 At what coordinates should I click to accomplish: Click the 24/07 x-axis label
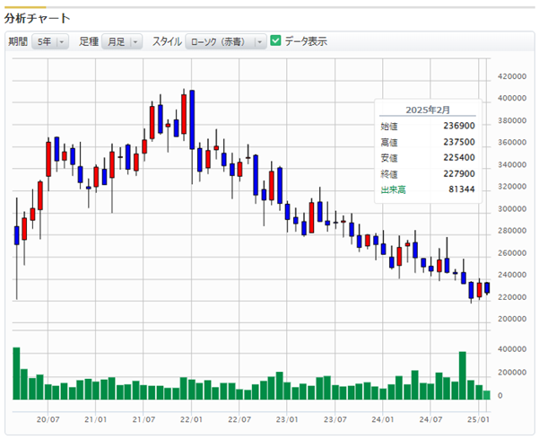tap(430, 419)
